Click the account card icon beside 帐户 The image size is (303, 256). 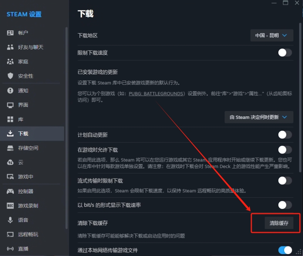pyautogui.click(x=10, y=33)
